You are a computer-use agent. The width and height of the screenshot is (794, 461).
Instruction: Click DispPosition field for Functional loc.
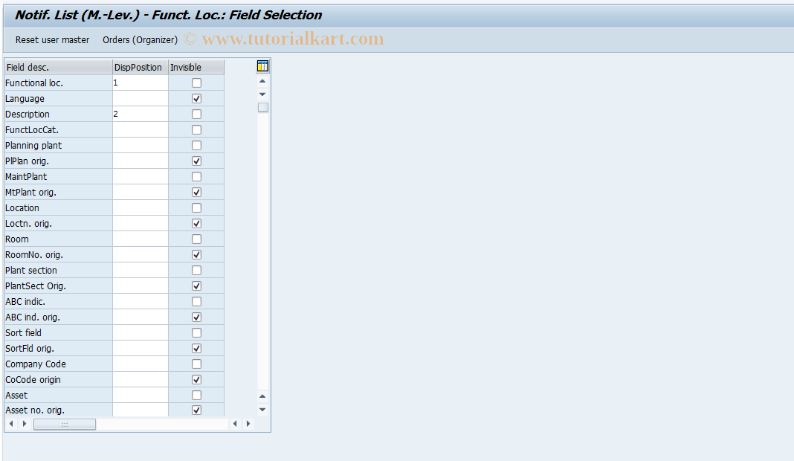click(141, 83)
